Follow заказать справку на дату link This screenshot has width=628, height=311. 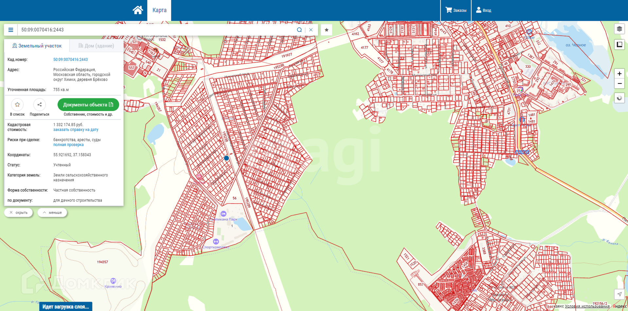[x=76, y=130]
